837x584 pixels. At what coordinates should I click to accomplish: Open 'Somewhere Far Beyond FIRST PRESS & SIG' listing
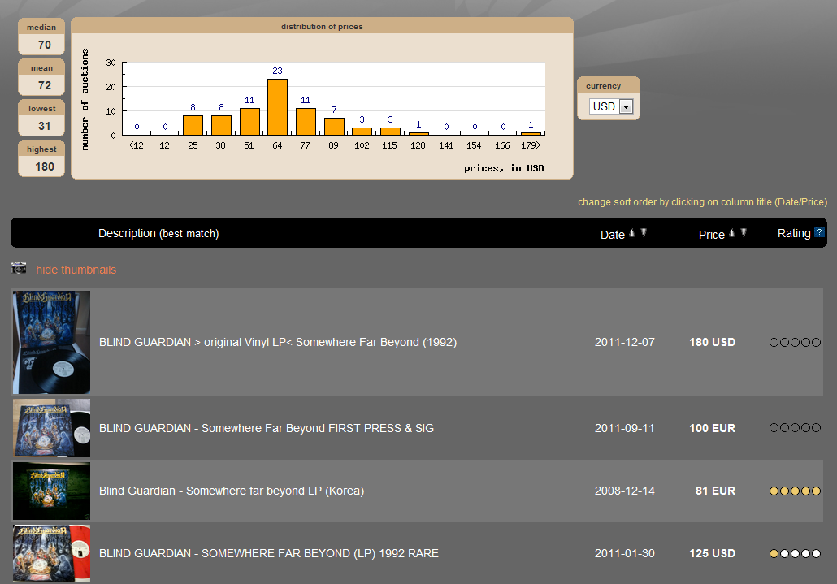pyautogui.click(x=267, y=428)
